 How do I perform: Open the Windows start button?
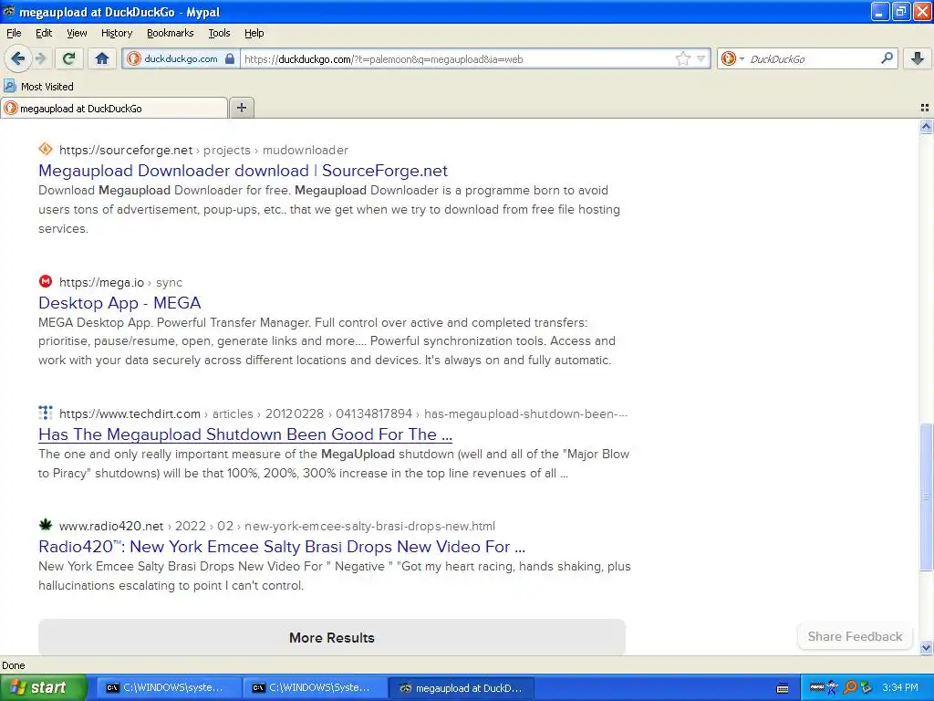pos(43,687)
